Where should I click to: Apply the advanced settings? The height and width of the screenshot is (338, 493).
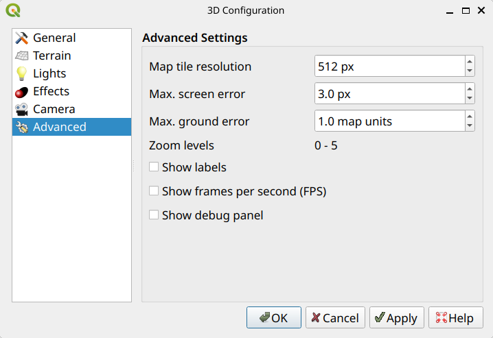pyautogui.click(x=397, y=317)
